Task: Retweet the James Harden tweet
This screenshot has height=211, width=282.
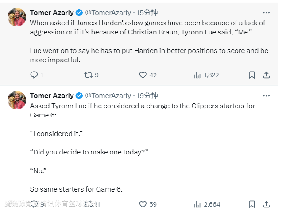Action: [88, 75]
